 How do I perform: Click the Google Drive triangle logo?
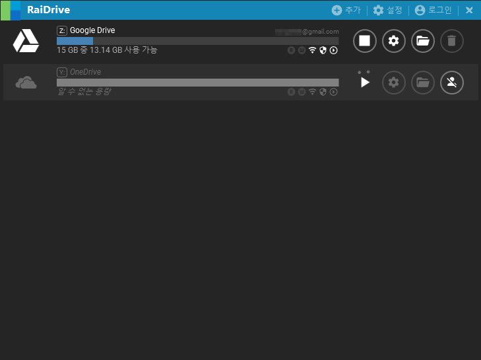click(26, 40)
